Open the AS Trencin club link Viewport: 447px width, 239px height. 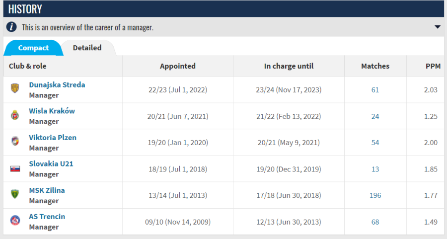[47, 217]
